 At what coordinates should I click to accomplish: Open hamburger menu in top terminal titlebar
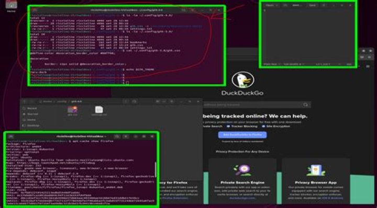(x=193, y=10)
